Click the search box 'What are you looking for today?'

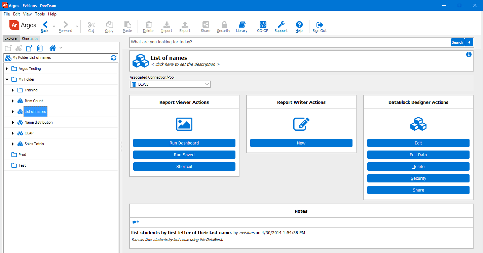coord(290,42)
